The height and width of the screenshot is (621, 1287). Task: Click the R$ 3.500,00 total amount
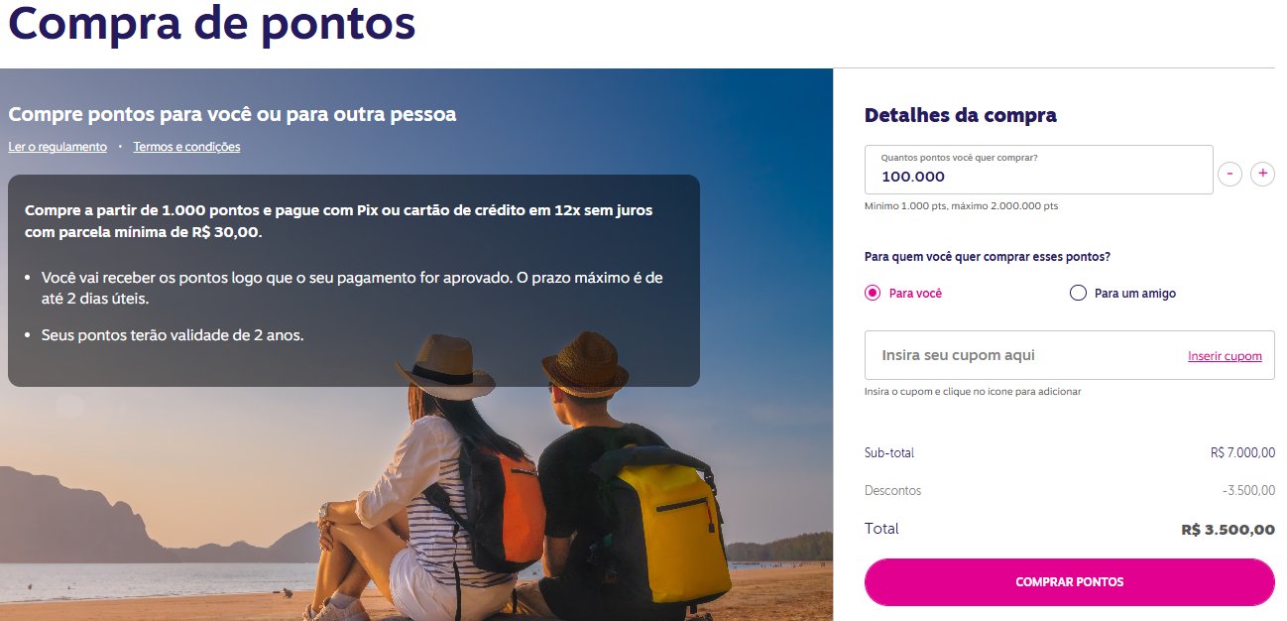[1228, 530]
